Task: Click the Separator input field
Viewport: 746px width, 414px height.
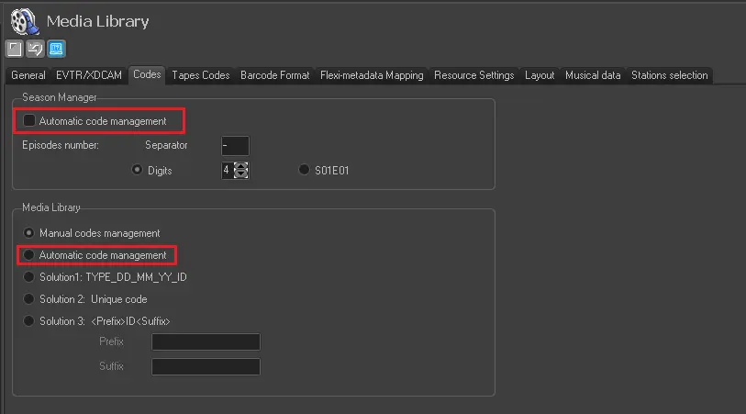Action: [235, 145]
